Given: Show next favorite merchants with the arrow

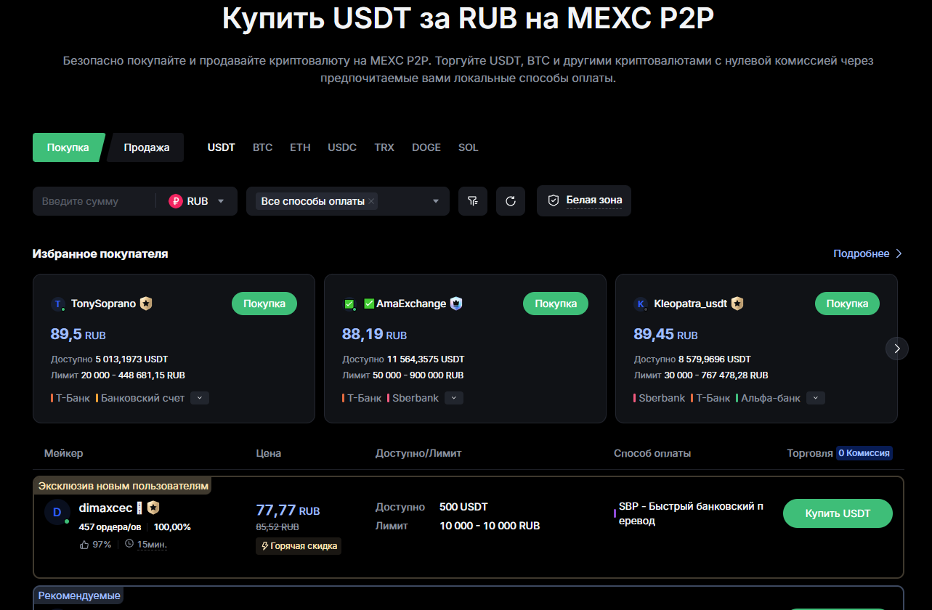Looking at the screenshot, I should pos(897,349).
